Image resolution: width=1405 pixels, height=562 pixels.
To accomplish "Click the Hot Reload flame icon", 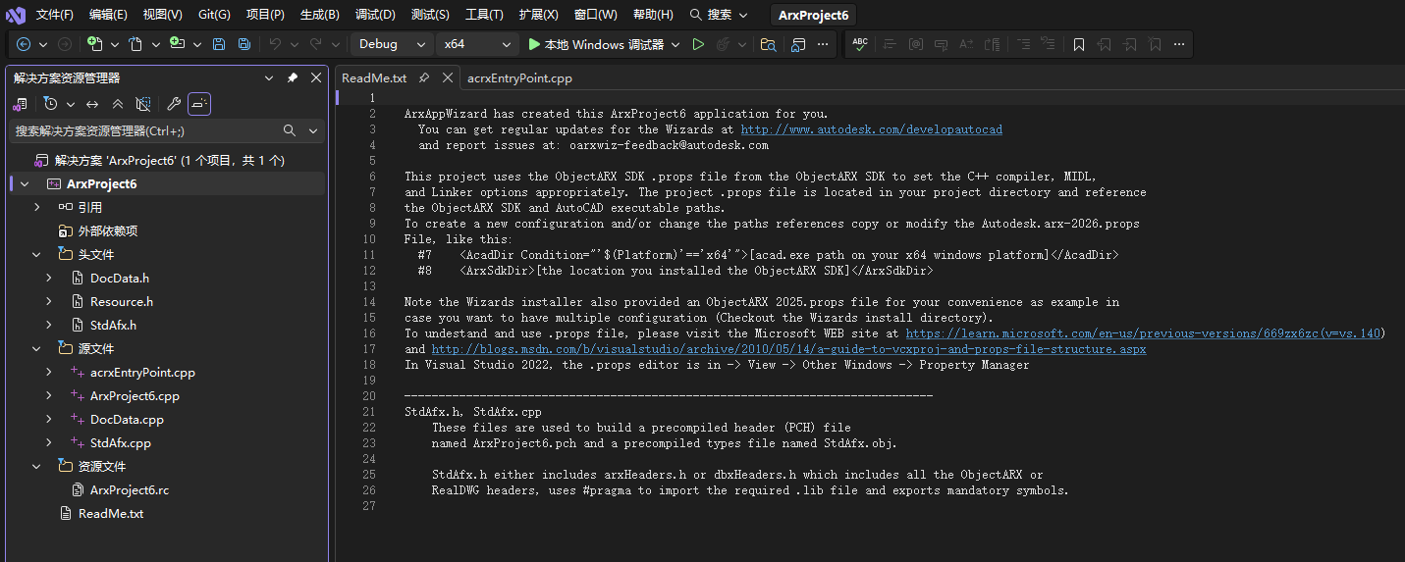I will point(723,44).
